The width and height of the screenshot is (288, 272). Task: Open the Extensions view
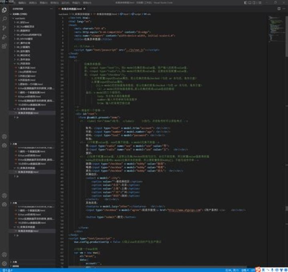pos(4,46)
